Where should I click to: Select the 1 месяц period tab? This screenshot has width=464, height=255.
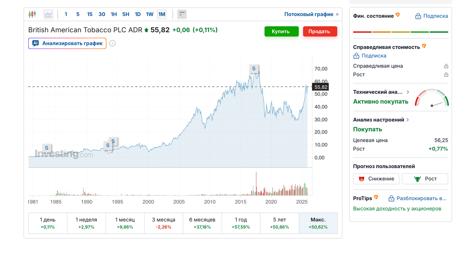point(125,223)
